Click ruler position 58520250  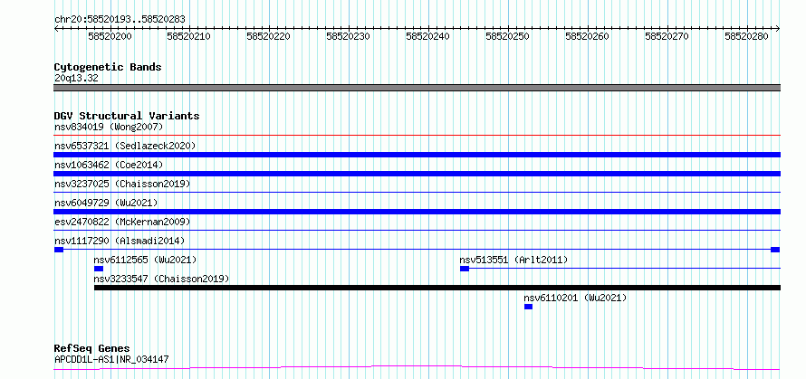point(507,36)
